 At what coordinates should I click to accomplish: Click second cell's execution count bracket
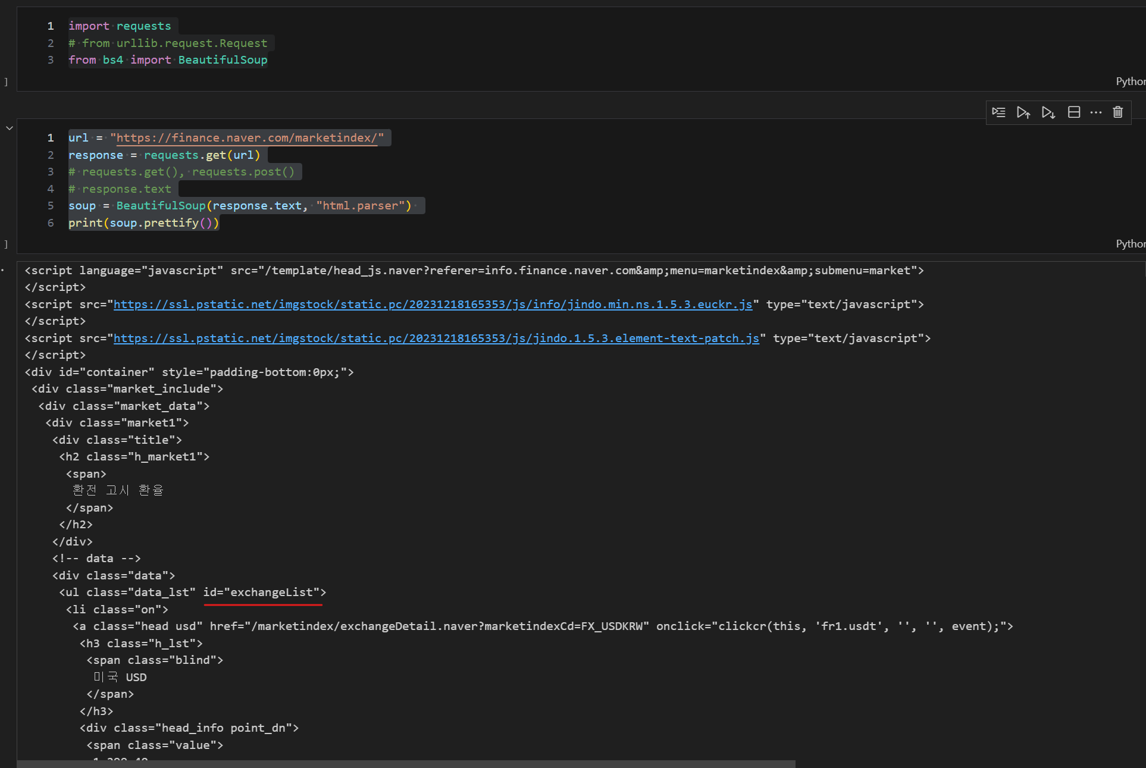click(6, 244)
